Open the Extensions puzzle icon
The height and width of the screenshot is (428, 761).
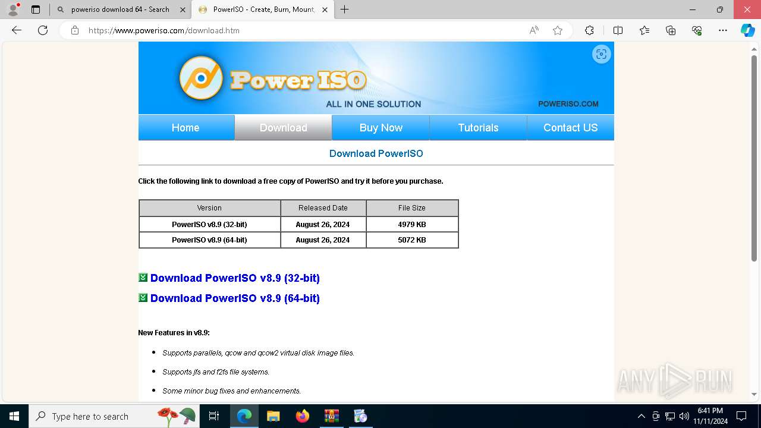pos(589,30)
